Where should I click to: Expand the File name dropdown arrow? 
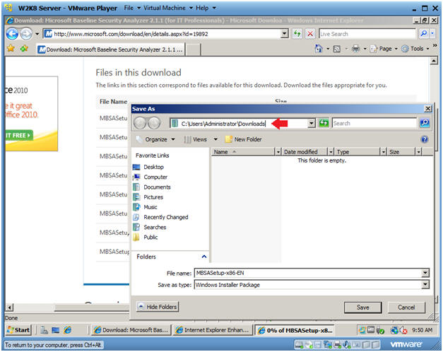(x=425, y=273)
